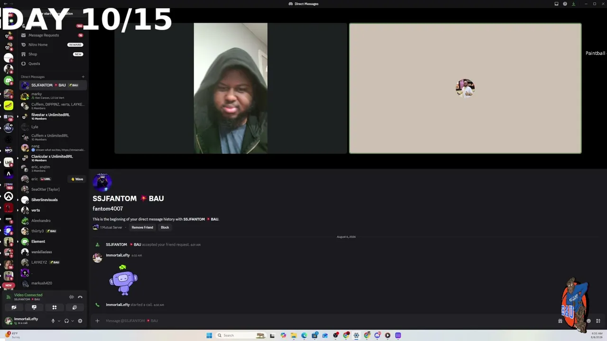Create a new DM with plus icon
607x341 pixels.
click(83, 77)
